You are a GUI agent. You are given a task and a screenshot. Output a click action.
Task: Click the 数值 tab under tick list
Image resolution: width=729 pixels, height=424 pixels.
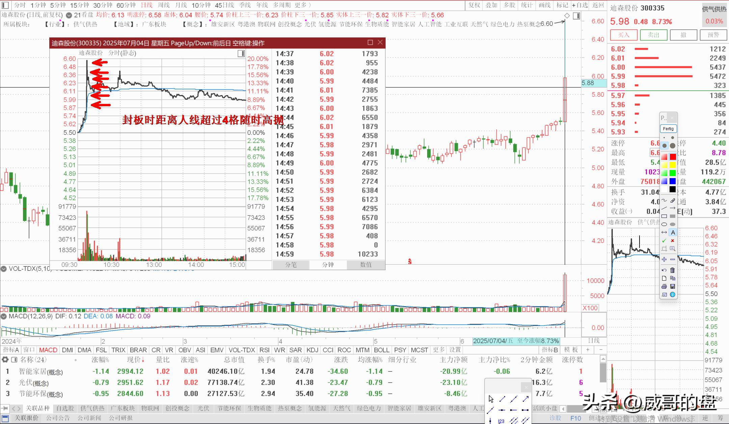(366, 265)
